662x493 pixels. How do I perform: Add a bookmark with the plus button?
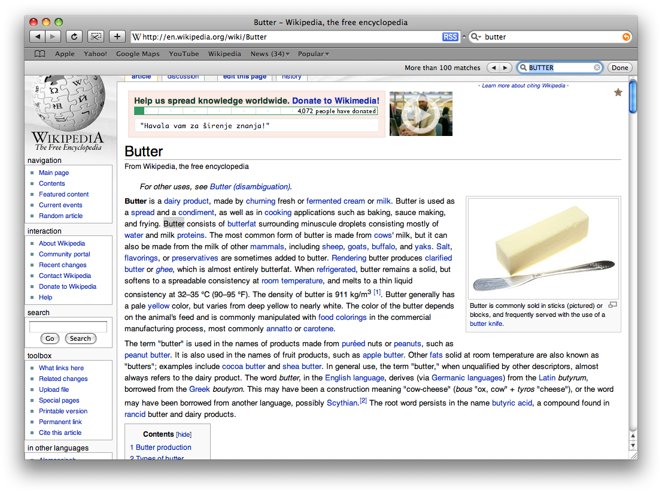click(x=117, y=37)
